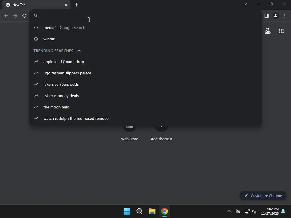The image size is (291, 218).
Task: Click the muted volume tray icon
Action: [x=254, y=211]
